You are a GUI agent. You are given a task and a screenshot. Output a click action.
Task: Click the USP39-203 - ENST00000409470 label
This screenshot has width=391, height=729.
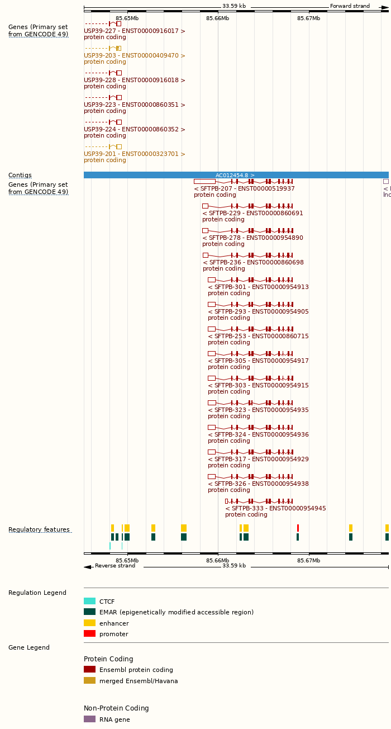coord(134,56)
